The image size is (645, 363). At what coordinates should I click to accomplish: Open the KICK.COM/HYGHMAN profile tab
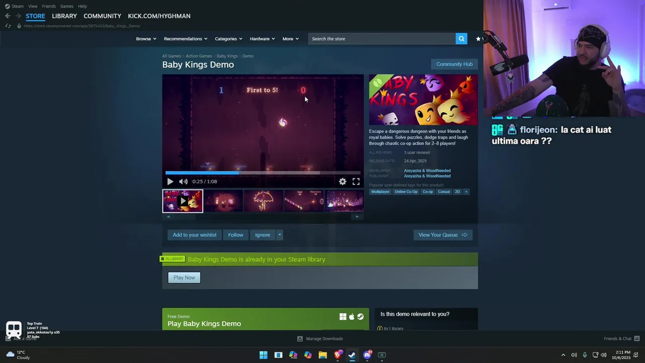click(159, 16)
